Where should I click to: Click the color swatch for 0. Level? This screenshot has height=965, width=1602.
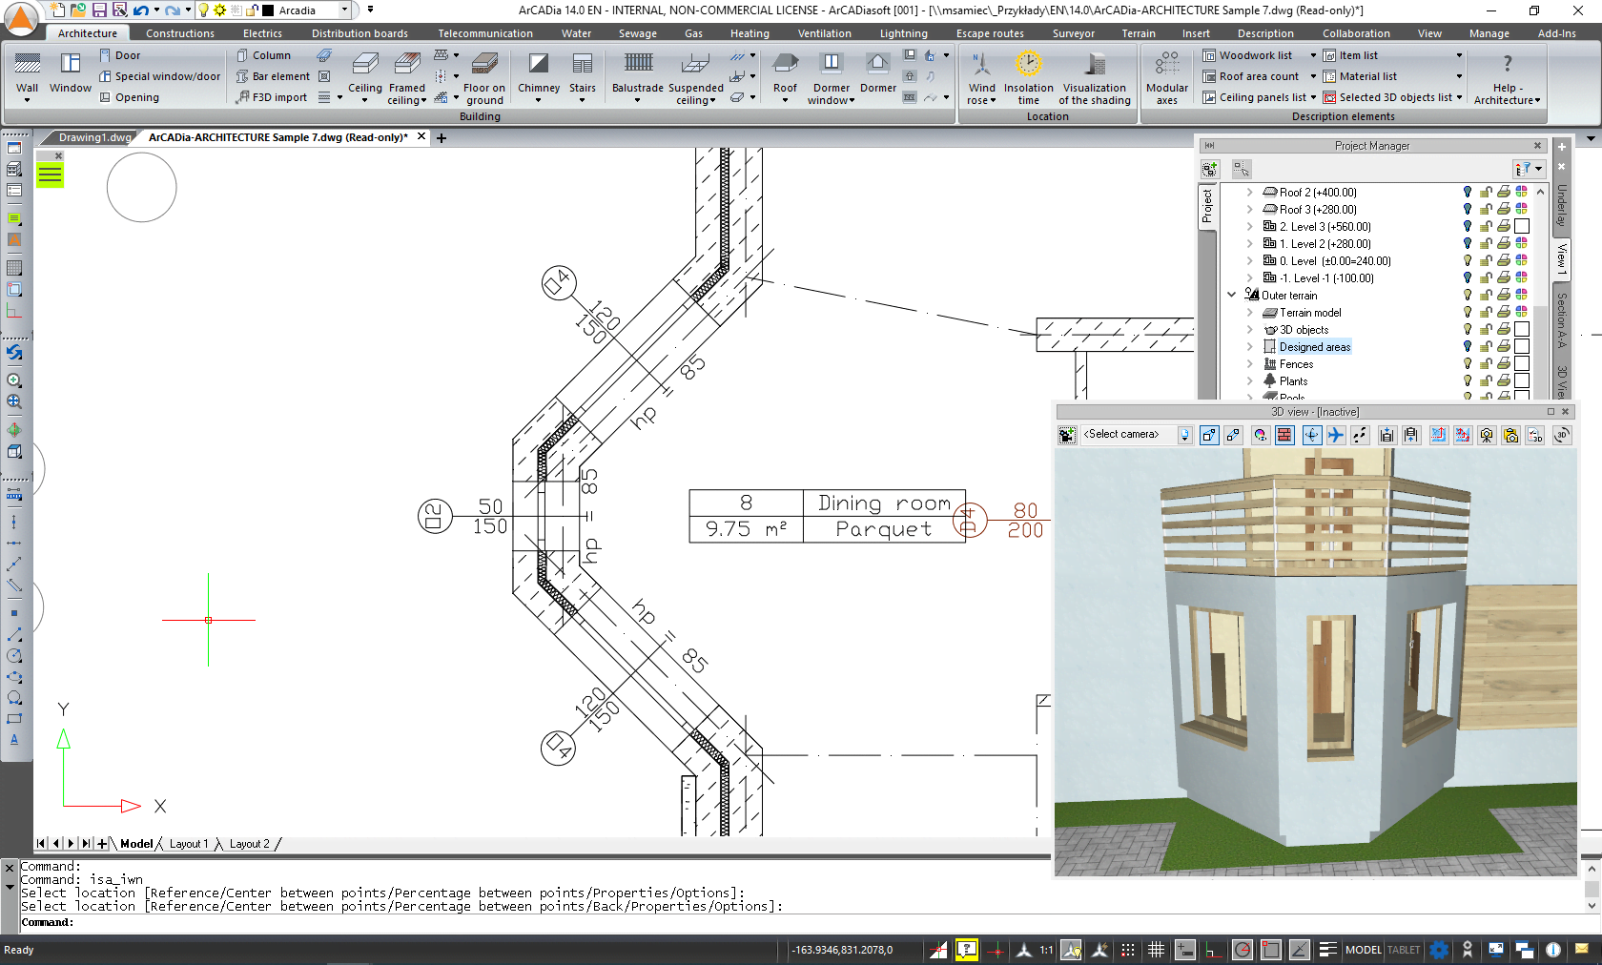click(1522, 260)
